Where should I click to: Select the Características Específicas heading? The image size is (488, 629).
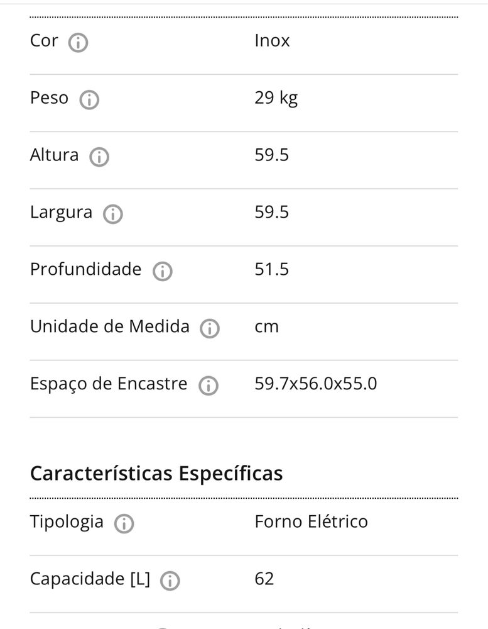tap(156, 474)
